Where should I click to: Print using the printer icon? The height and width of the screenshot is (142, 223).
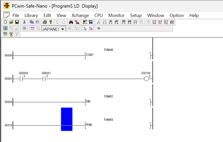tap(45, 22)
